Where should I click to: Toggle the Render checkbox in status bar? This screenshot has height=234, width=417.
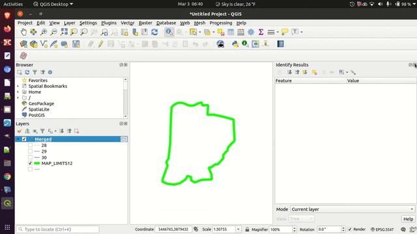pyautogui.click(x=350, y=229)
